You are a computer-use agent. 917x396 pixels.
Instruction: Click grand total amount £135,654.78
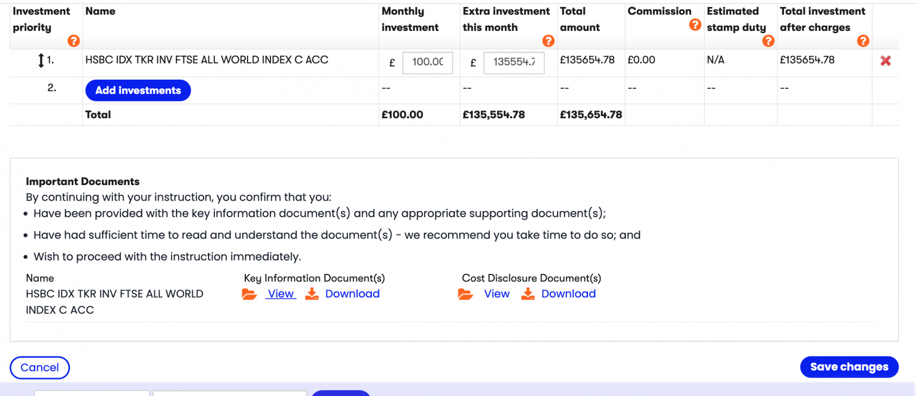click(591, 115)
